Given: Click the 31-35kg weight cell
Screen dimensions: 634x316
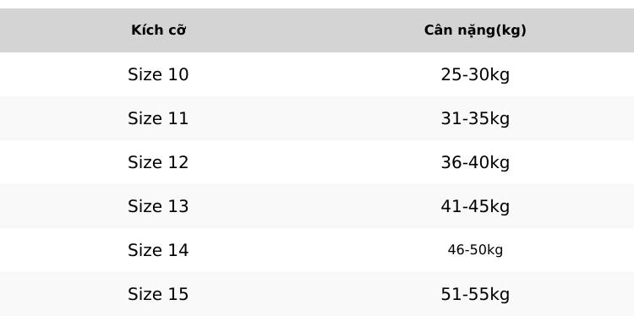Looking at the screenshot, I should (x=475, y=119).
